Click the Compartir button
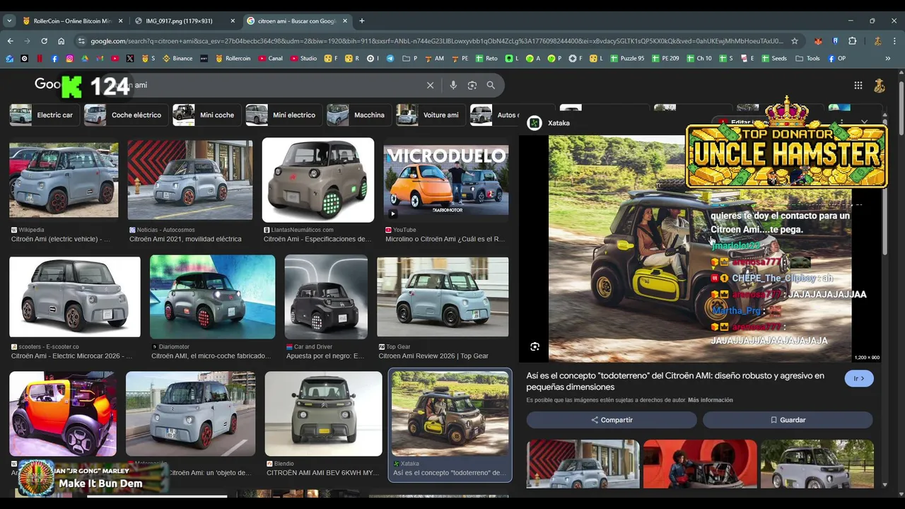This screenshot has height=509, width=905. [x=612, y=420]
